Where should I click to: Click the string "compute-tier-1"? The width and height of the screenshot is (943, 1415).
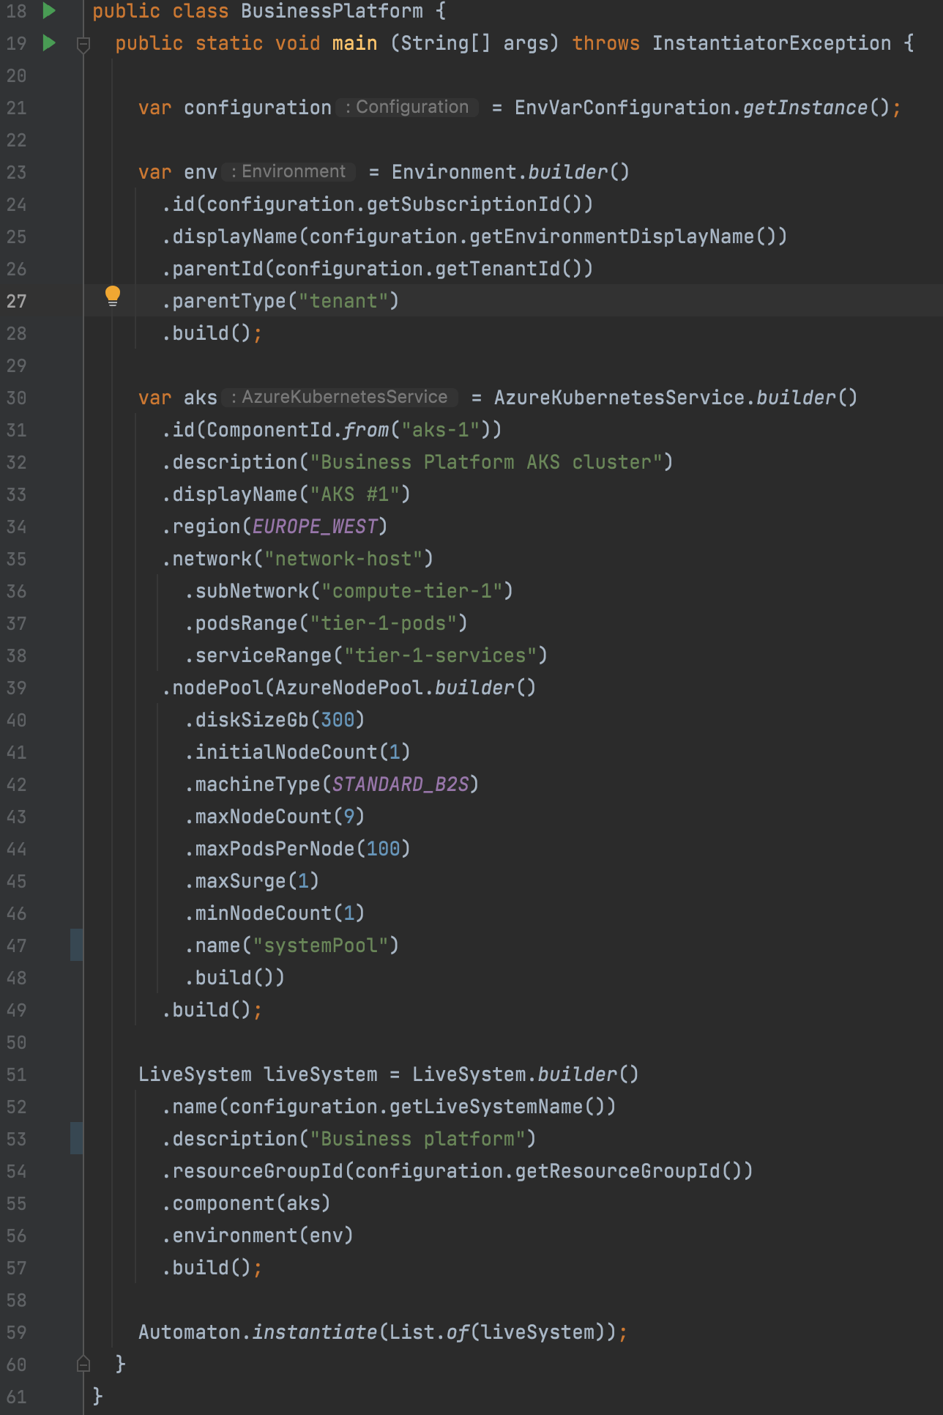click(412, 591)
